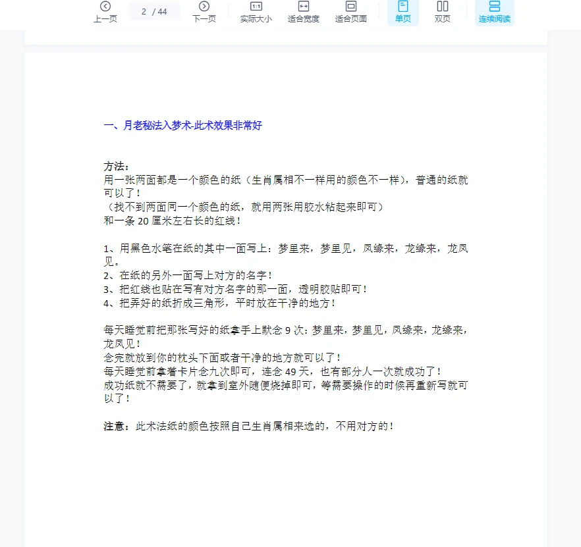The height and width of the screenshot is (547, 581).
Task: Switch to double page view (双页)
Action: click(443, 12)
